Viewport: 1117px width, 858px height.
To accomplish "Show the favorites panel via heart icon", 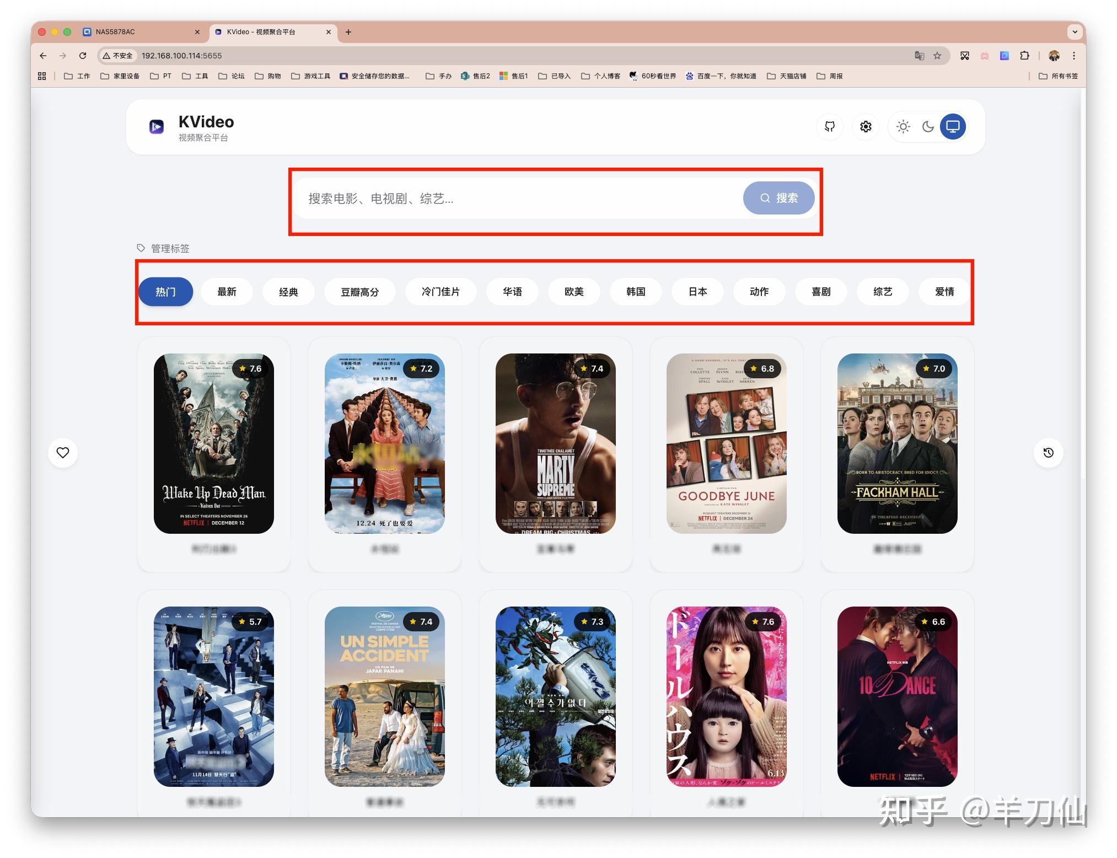I will (x=63, y=453).
